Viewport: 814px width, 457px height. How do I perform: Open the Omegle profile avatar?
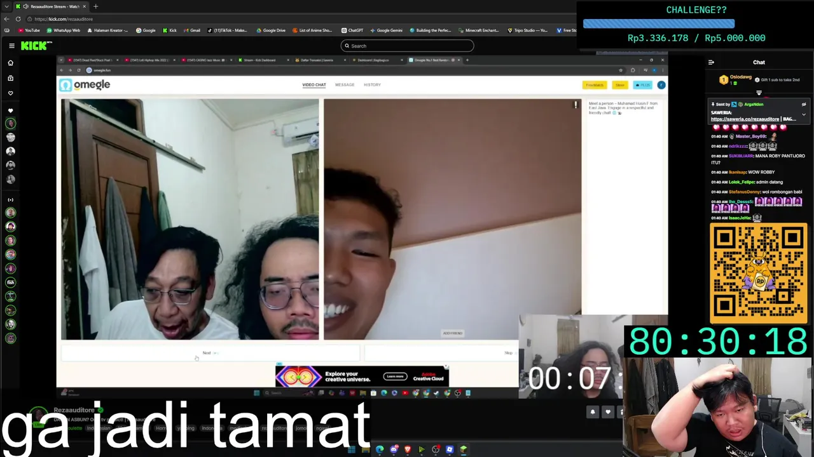[x=661, y=85]
